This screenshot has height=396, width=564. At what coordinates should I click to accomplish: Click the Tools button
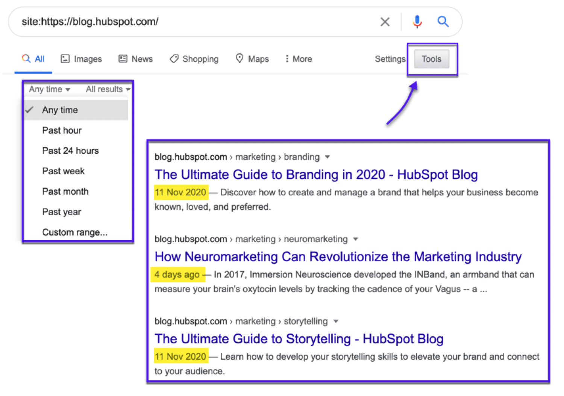point(431,59)
